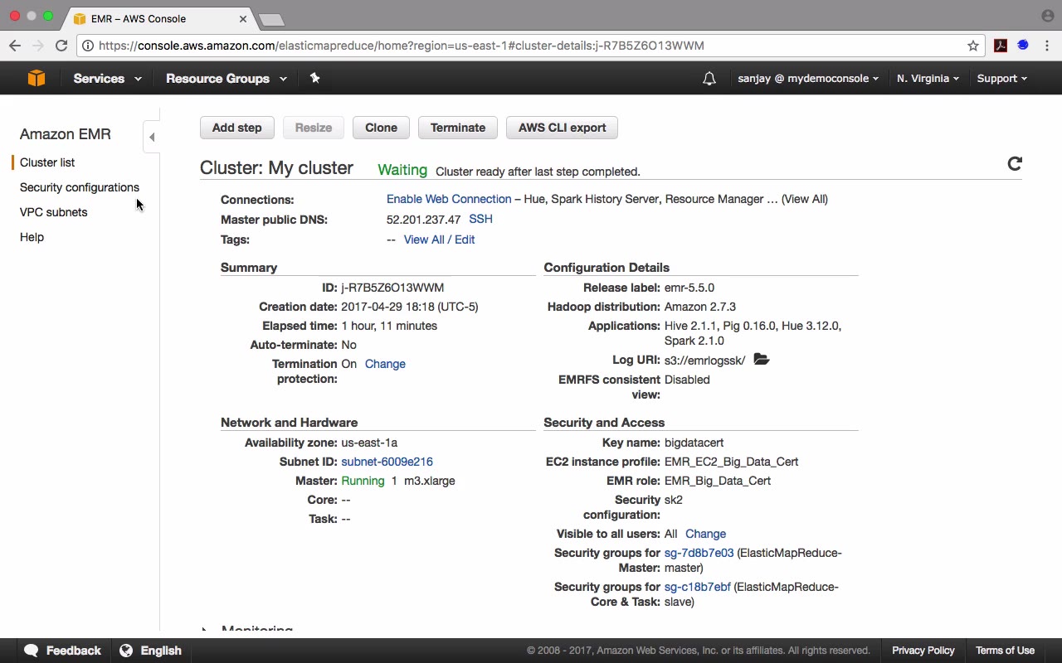Select the EMR – AWS Console browser tab
The image size is (1062, 663).
[x=158, y=18]
